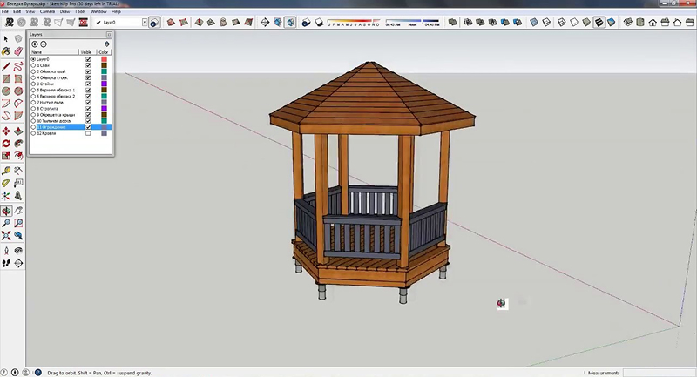Select the Move tool with red arrows
This screenshot has width=697, height=377.
(x=6, y=131)
